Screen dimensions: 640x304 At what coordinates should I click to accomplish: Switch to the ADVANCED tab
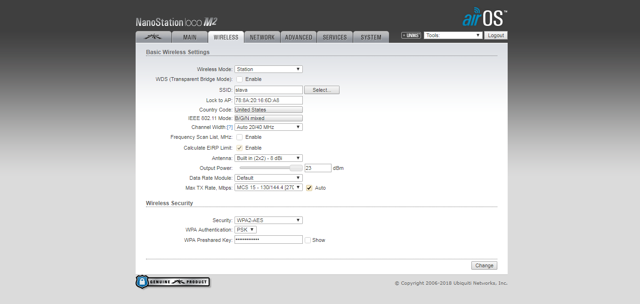[299, 37]
